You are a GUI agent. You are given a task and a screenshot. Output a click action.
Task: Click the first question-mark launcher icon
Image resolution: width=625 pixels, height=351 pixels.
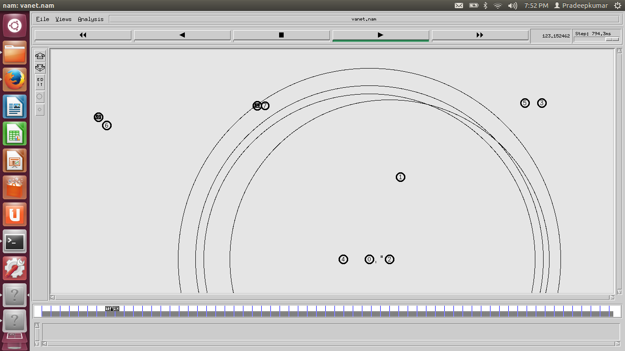[15, 295]
